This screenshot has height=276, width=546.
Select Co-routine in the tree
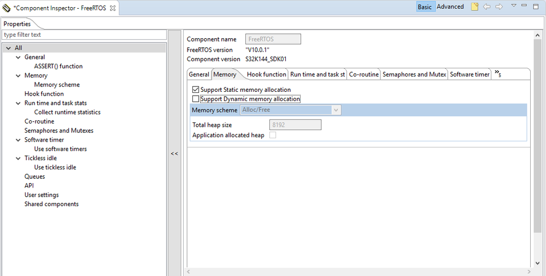pos(39,121)
